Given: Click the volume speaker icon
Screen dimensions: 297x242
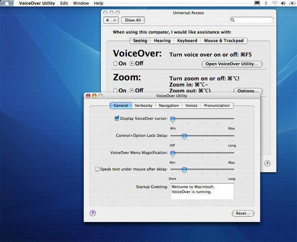Looking at the screenshot, I should pyautogui.click(x=283, y=3).
